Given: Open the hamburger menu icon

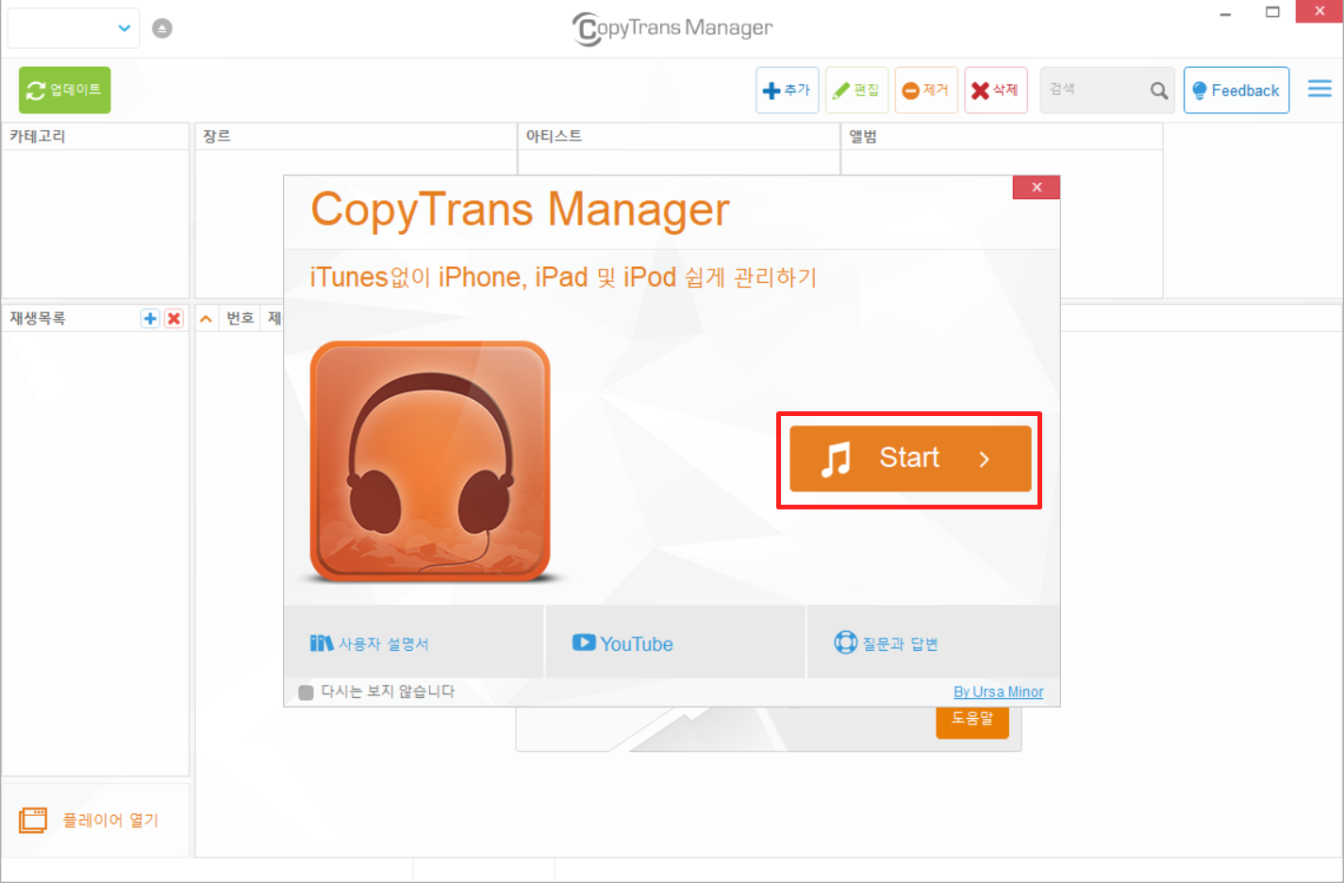Looking at the screenshot, I should tap(1319, 89).
